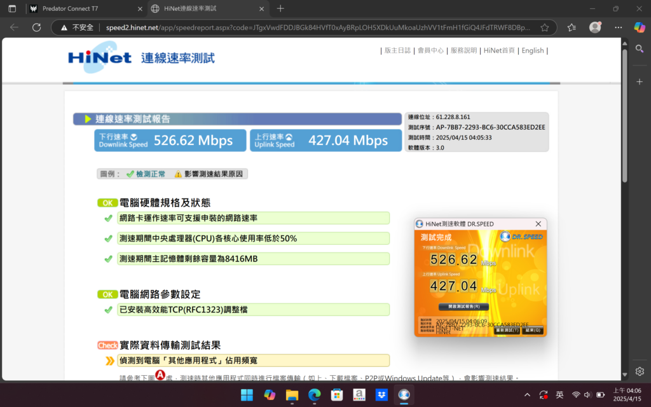Open a new browser tab

(x=280, y=8)
